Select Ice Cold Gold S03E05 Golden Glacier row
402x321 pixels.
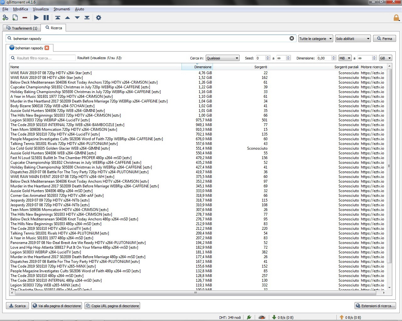[198, 148]
